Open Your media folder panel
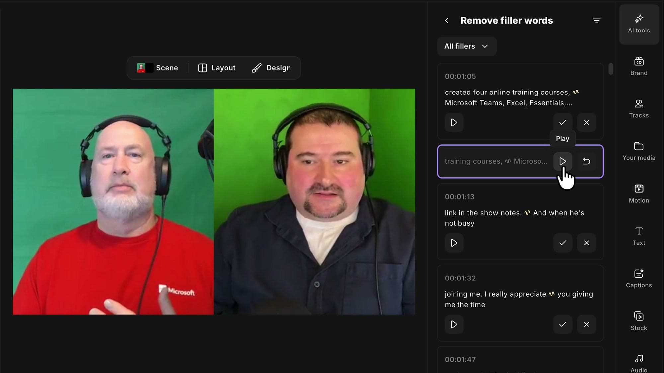Image resolution: width=664 pixels, height=373 pixels. click(639, 151)
